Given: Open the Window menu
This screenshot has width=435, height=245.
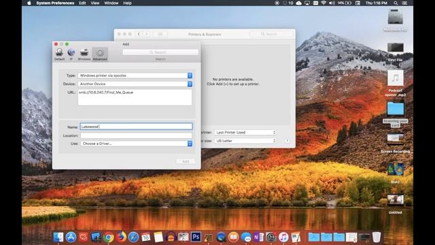Looking at the screenshot, I should click(x=111, y=3).
